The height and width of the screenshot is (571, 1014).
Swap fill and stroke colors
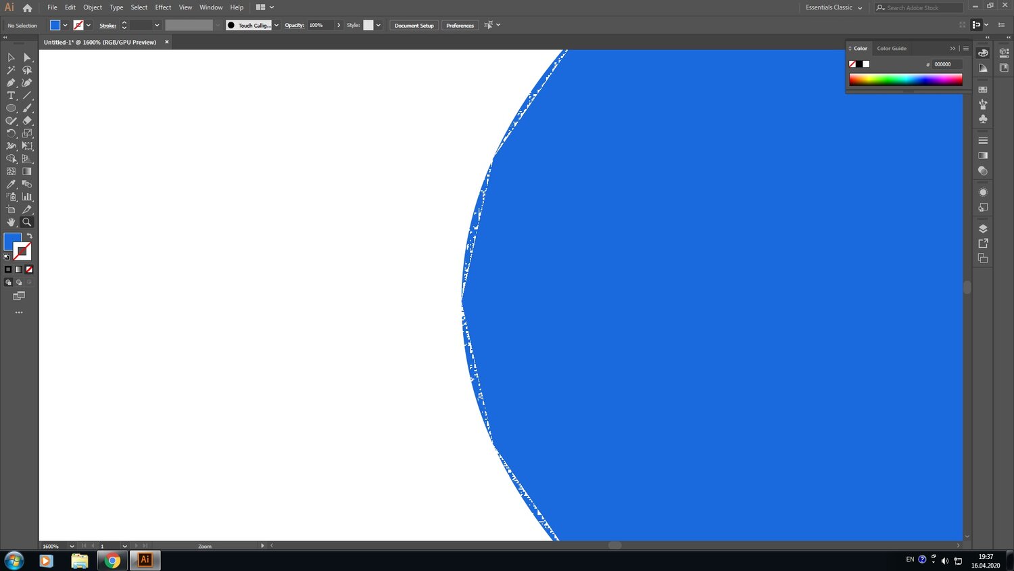[29, 236]
